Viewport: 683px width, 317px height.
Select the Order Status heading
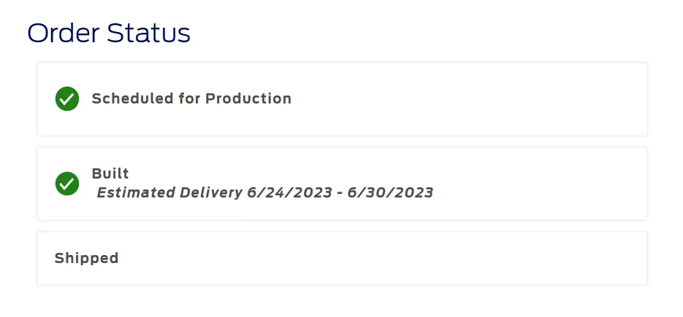109,34
